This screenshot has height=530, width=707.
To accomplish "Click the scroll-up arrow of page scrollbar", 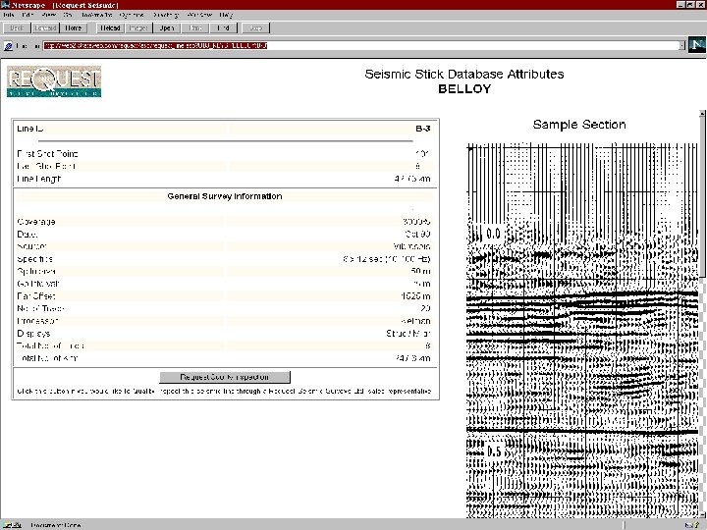I will pos(702,113).
